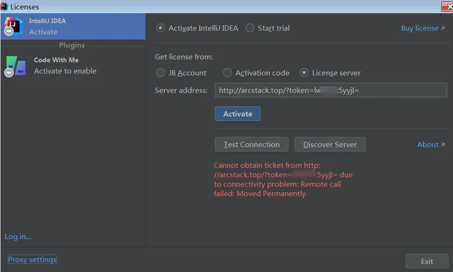Select the Activate IntelliJ IDEA radio option

pos(161,28)
